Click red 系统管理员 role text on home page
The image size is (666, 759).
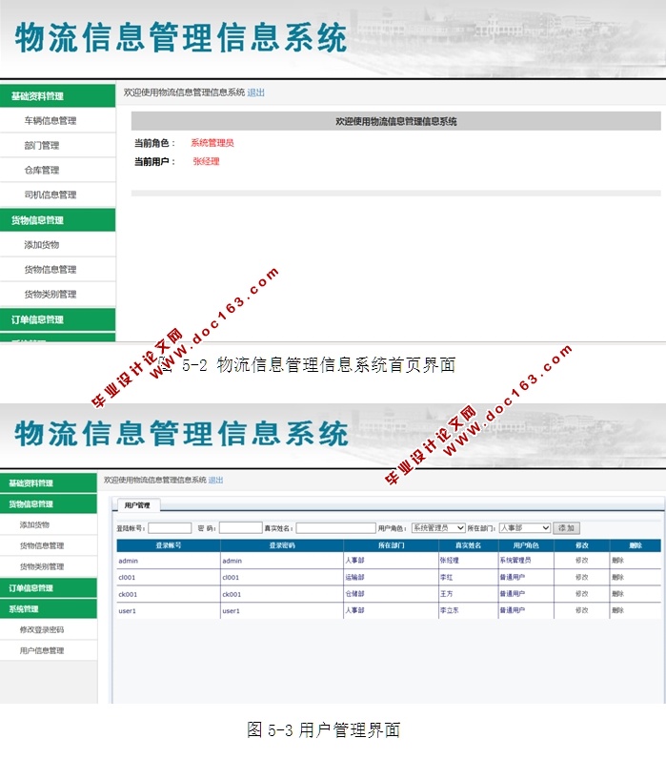tap(212, 143)
